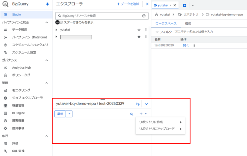Image resolution: width=247 pixels, height=156 pixels.
Task: Click the 推奨事項 diamond icon
Action: point(5,128)
